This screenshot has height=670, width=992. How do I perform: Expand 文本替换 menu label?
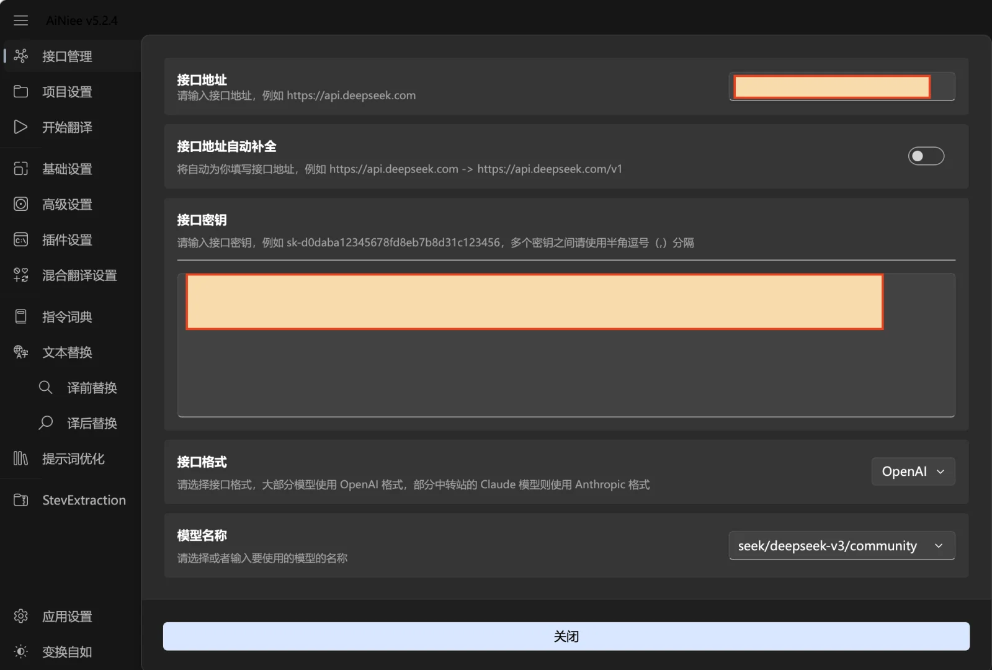point(67,352)
